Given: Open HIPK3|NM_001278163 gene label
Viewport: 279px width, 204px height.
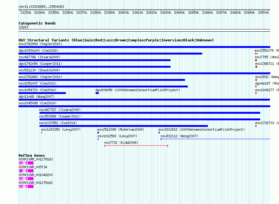Looking at the screenshot, I should 36,159.
